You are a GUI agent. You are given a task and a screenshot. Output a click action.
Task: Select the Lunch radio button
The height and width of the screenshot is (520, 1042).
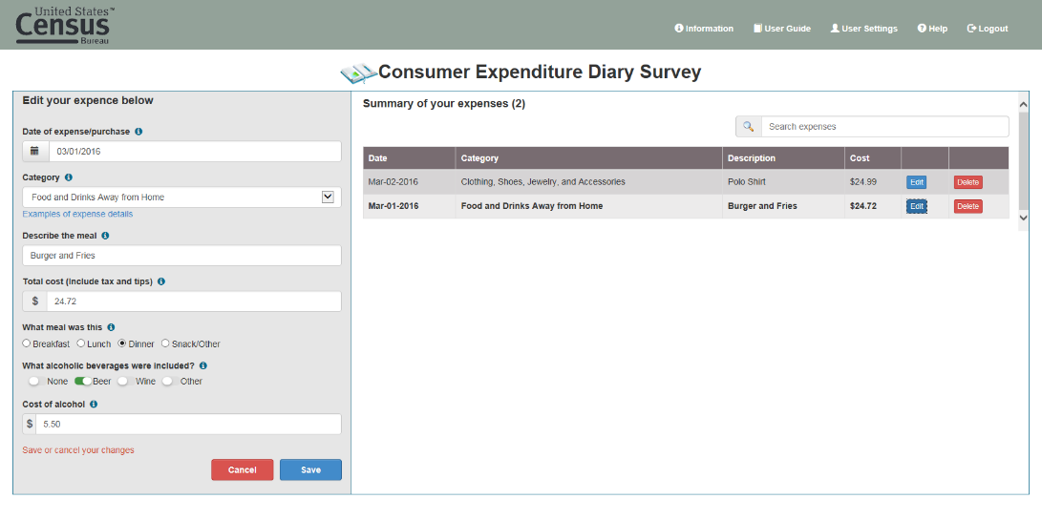point(81,343)
